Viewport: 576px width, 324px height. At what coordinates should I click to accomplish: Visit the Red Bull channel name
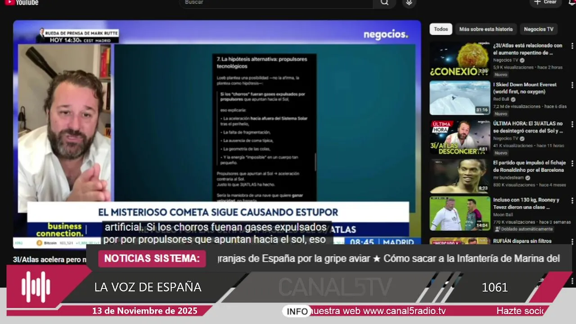coord(501,99)
